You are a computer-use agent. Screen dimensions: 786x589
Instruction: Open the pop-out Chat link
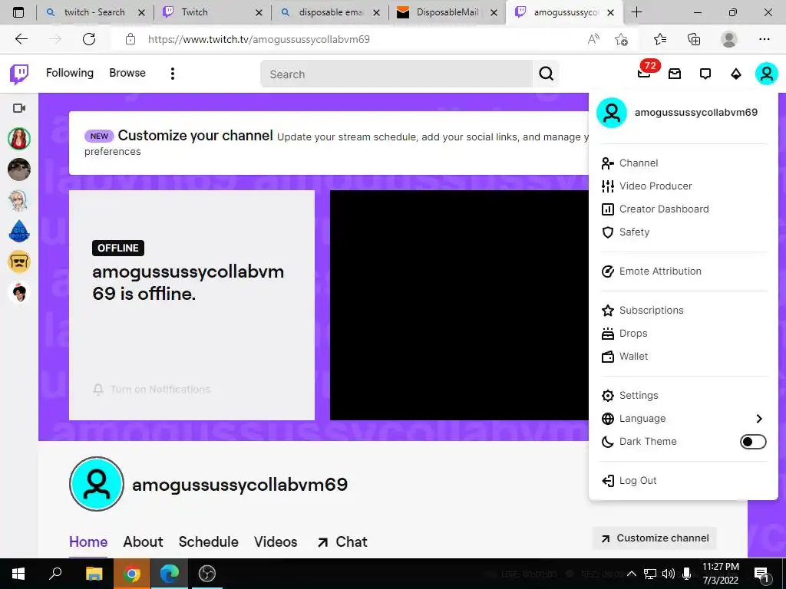342,541
